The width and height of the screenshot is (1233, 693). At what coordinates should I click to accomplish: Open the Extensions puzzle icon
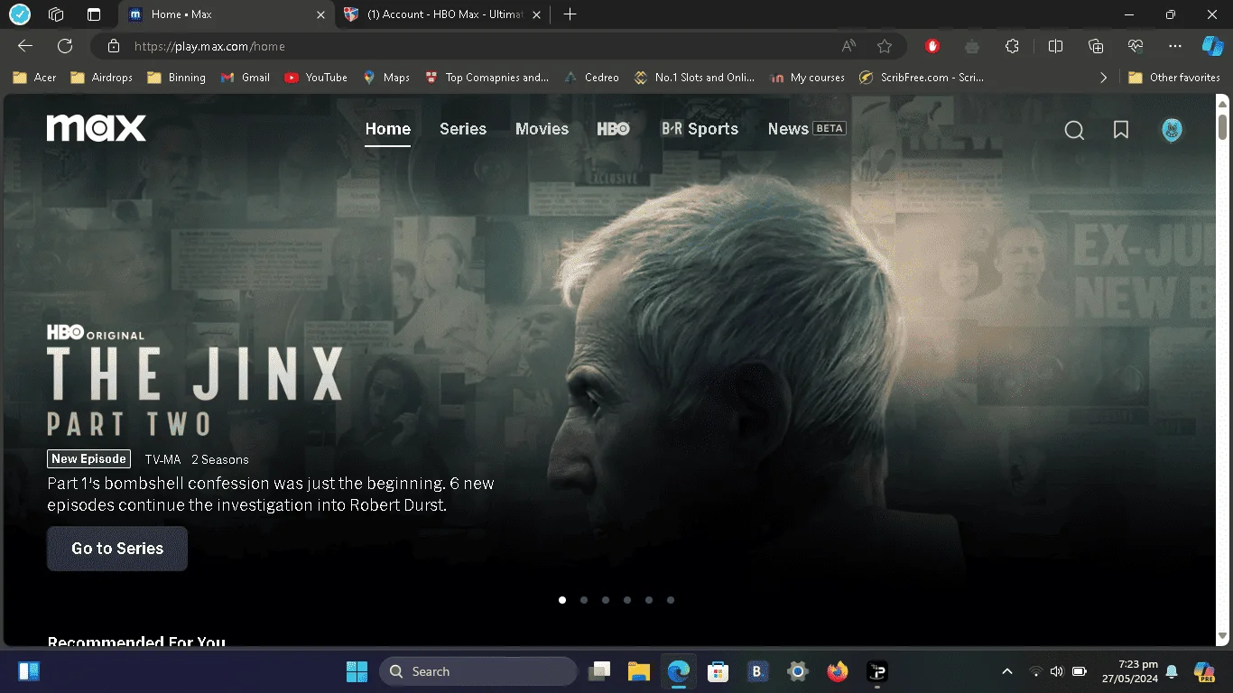(x=1012, y=46)
